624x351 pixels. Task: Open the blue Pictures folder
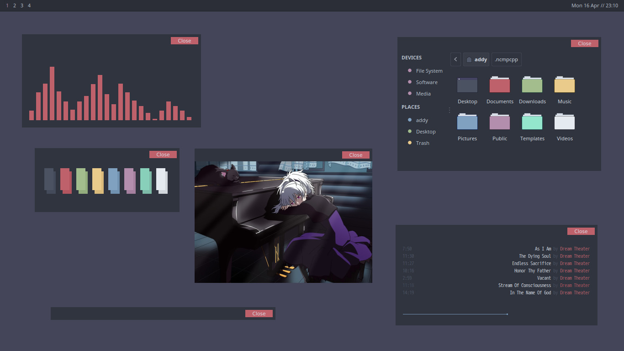[467, 122]
